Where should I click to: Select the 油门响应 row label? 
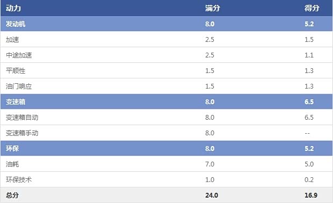tap(19, 86)
